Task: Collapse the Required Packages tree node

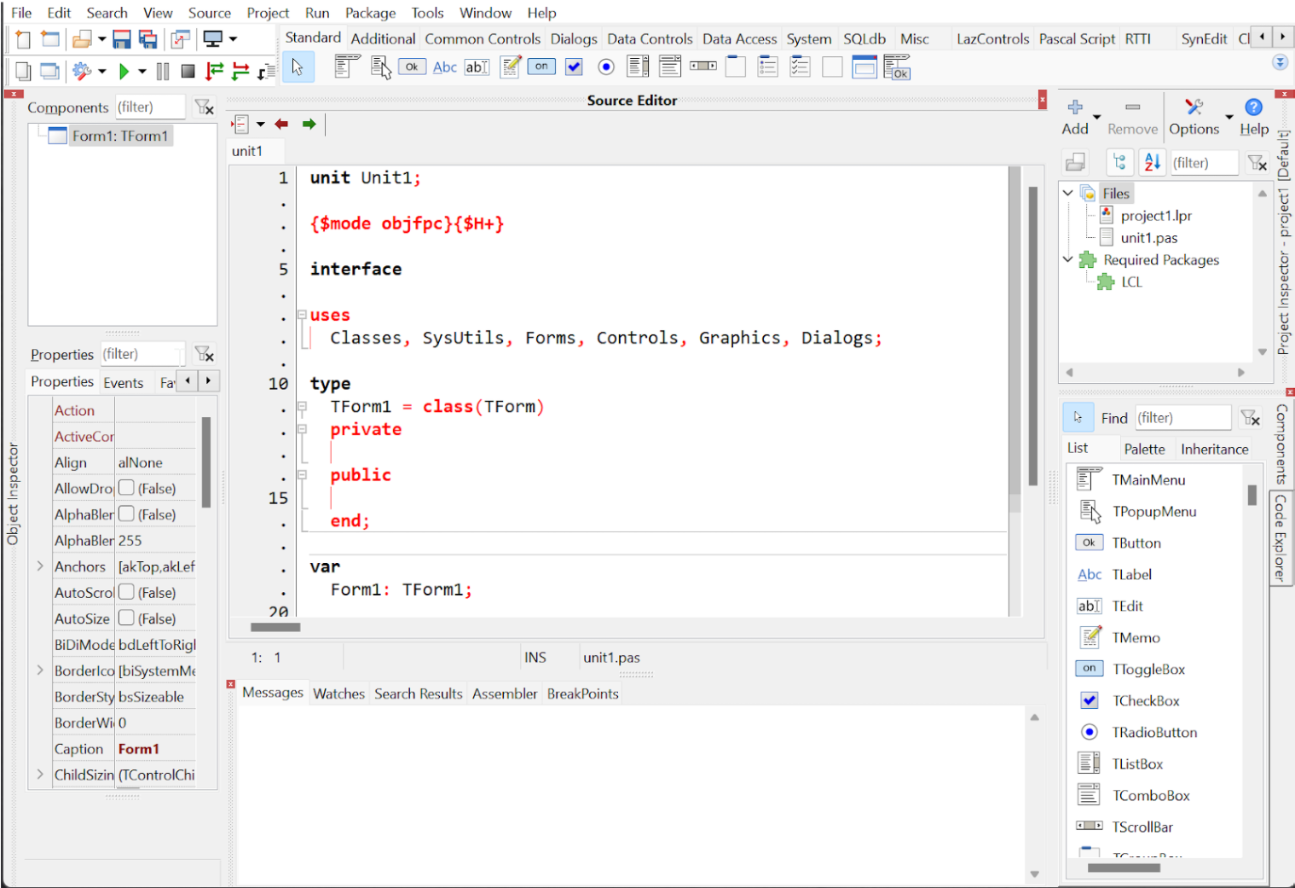Action: point(1067,259)
